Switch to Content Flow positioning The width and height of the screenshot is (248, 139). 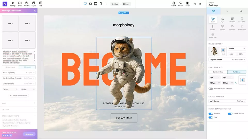(x=218, y=72)
